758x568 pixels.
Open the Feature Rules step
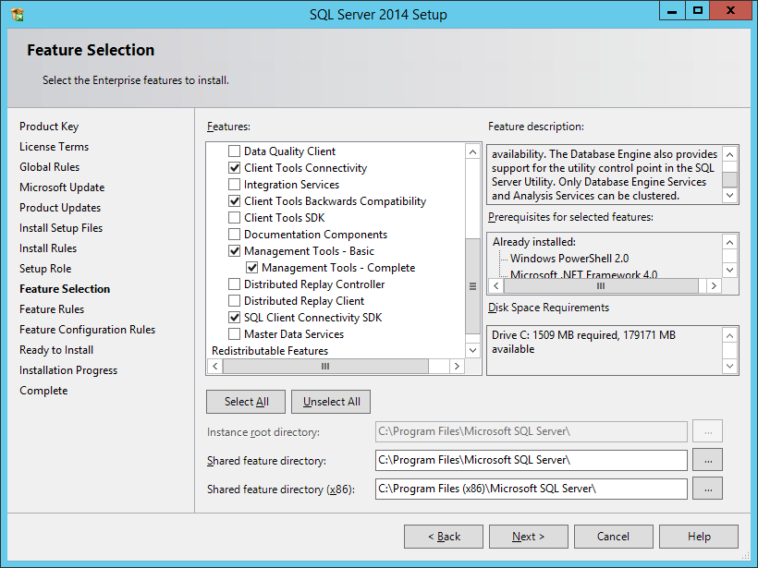[x=52, y=309]
